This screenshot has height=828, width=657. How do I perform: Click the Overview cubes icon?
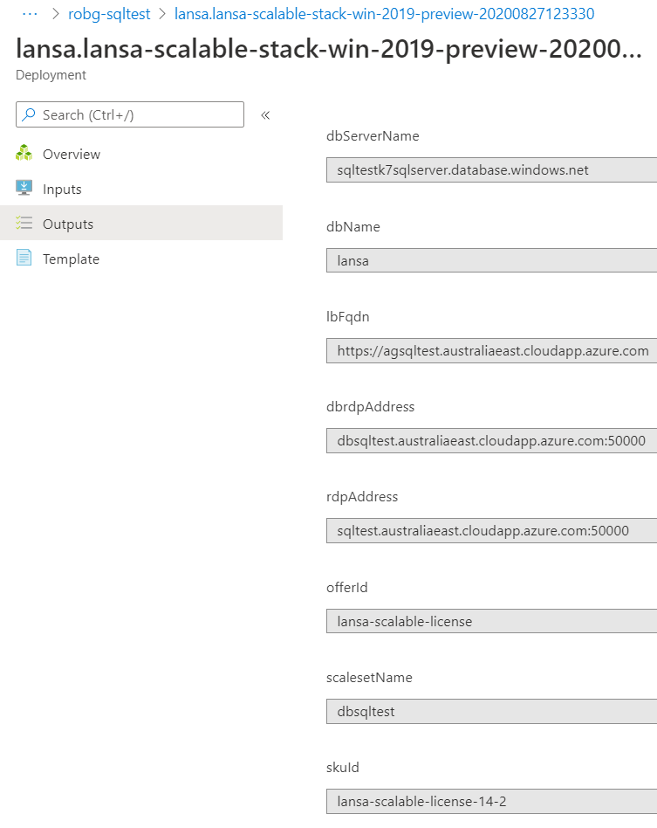point(24,154)
